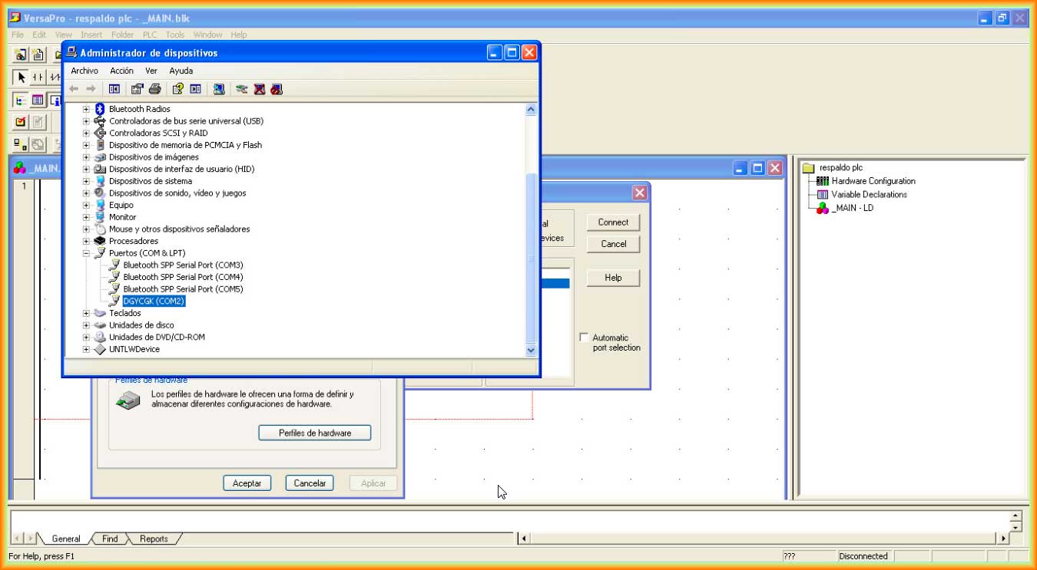Viewport: 1037px width, 570px height.
Task: Open the Hardware Configuration item icon
Action: [x=823, y=181]
